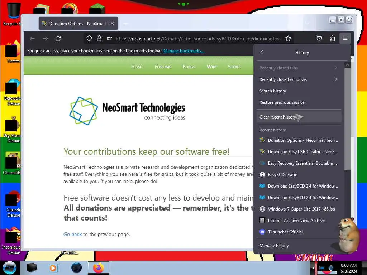Open the Firefox desktop shortcut
This screenshot has height=275, width=367.
13,52
